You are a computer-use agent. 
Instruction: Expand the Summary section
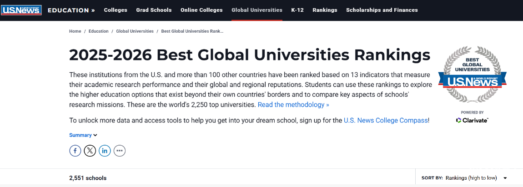pyautogui.click(x=83, y=135)
